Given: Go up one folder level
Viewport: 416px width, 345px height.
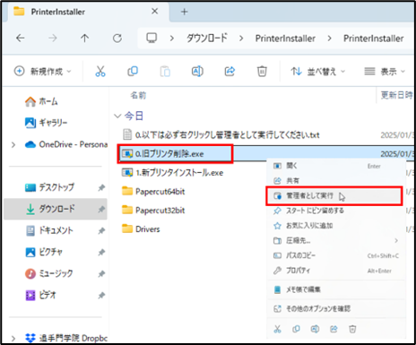Looking at the screenshot, I should 85,38.
